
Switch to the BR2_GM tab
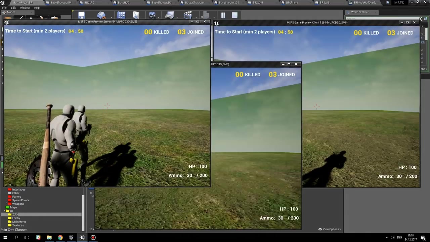[x=257, y=3]
